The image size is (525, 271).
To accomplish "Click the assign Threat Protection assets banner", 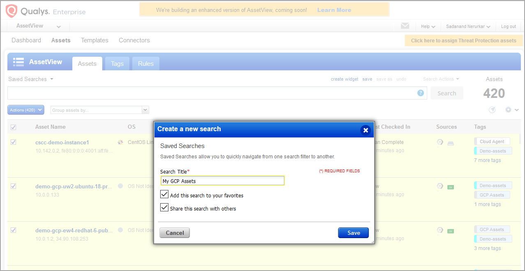I will point(464,40).
